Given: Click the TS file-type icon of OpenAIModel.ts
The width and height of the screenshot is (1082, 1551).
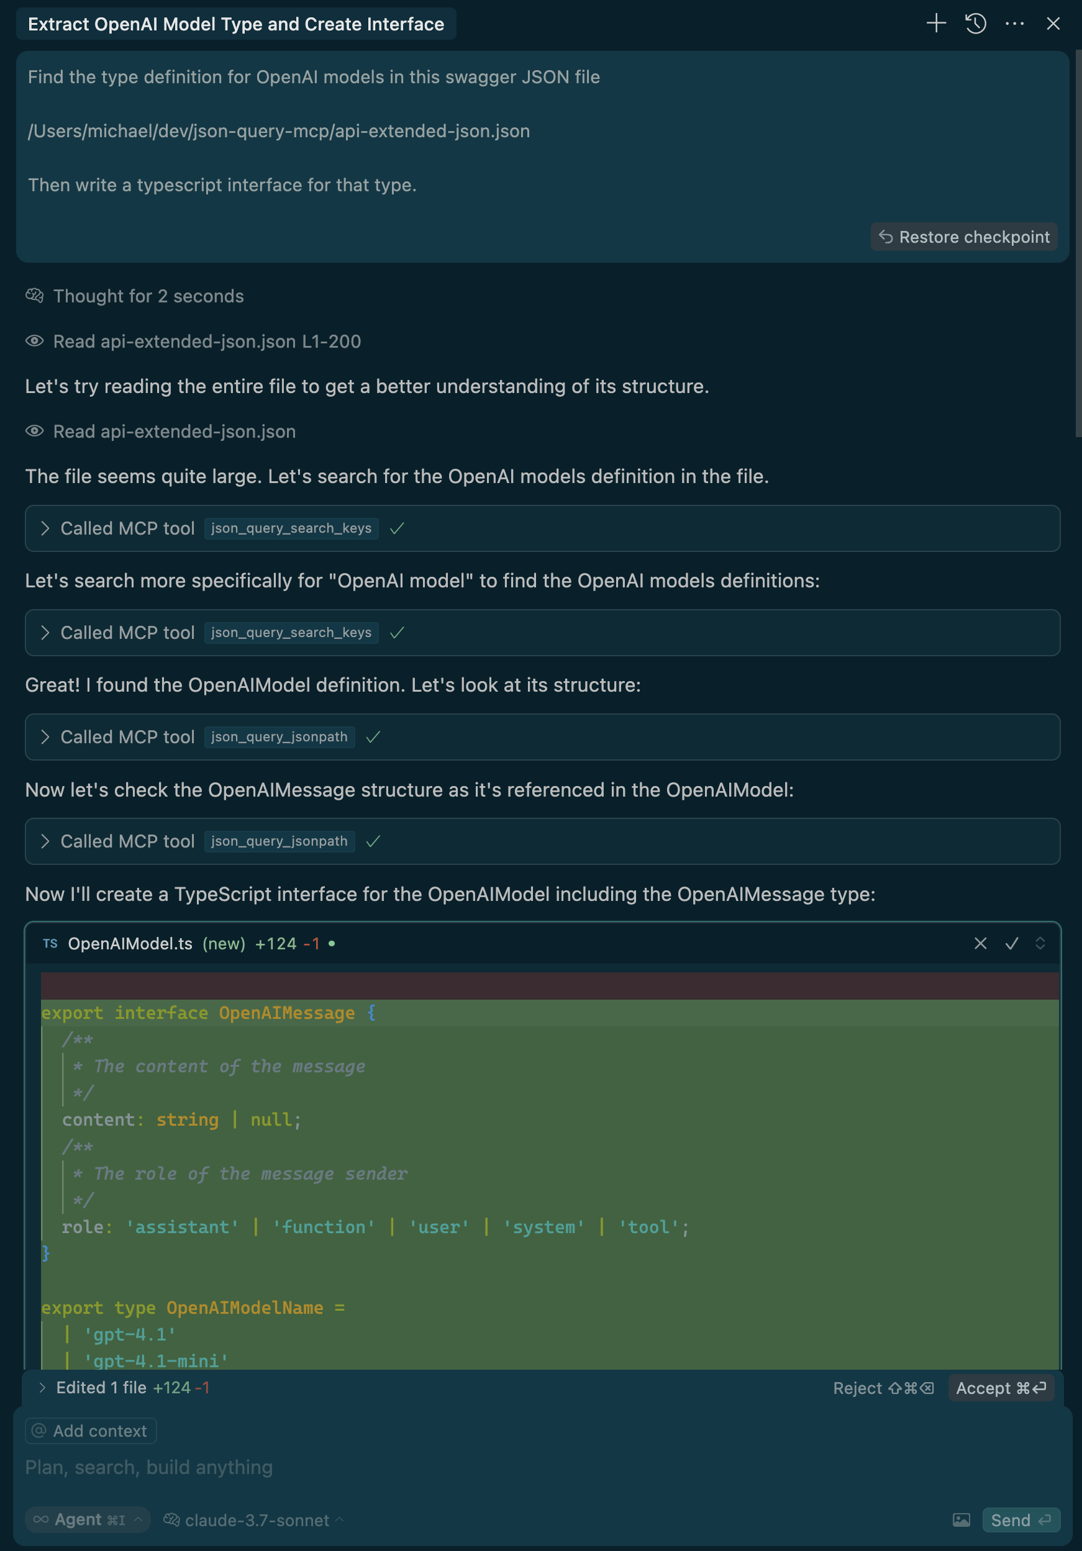Looking at the screenshot, I should pyautogui.click(x=50, y=944).
